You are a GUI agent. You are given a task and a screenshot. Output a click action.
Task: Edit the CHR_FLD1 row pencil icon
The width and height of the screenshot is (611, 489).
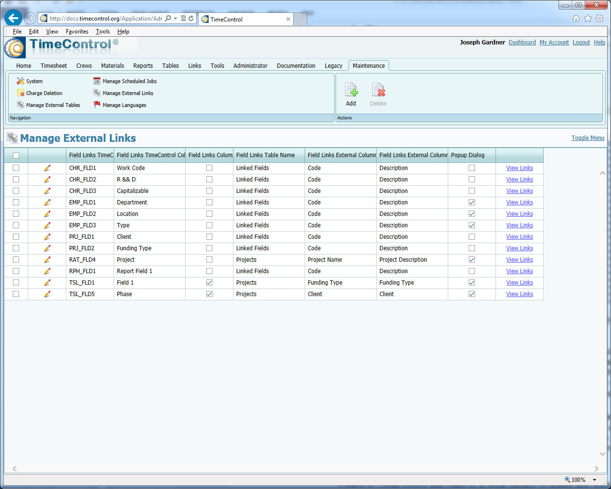tap(47, 168)
